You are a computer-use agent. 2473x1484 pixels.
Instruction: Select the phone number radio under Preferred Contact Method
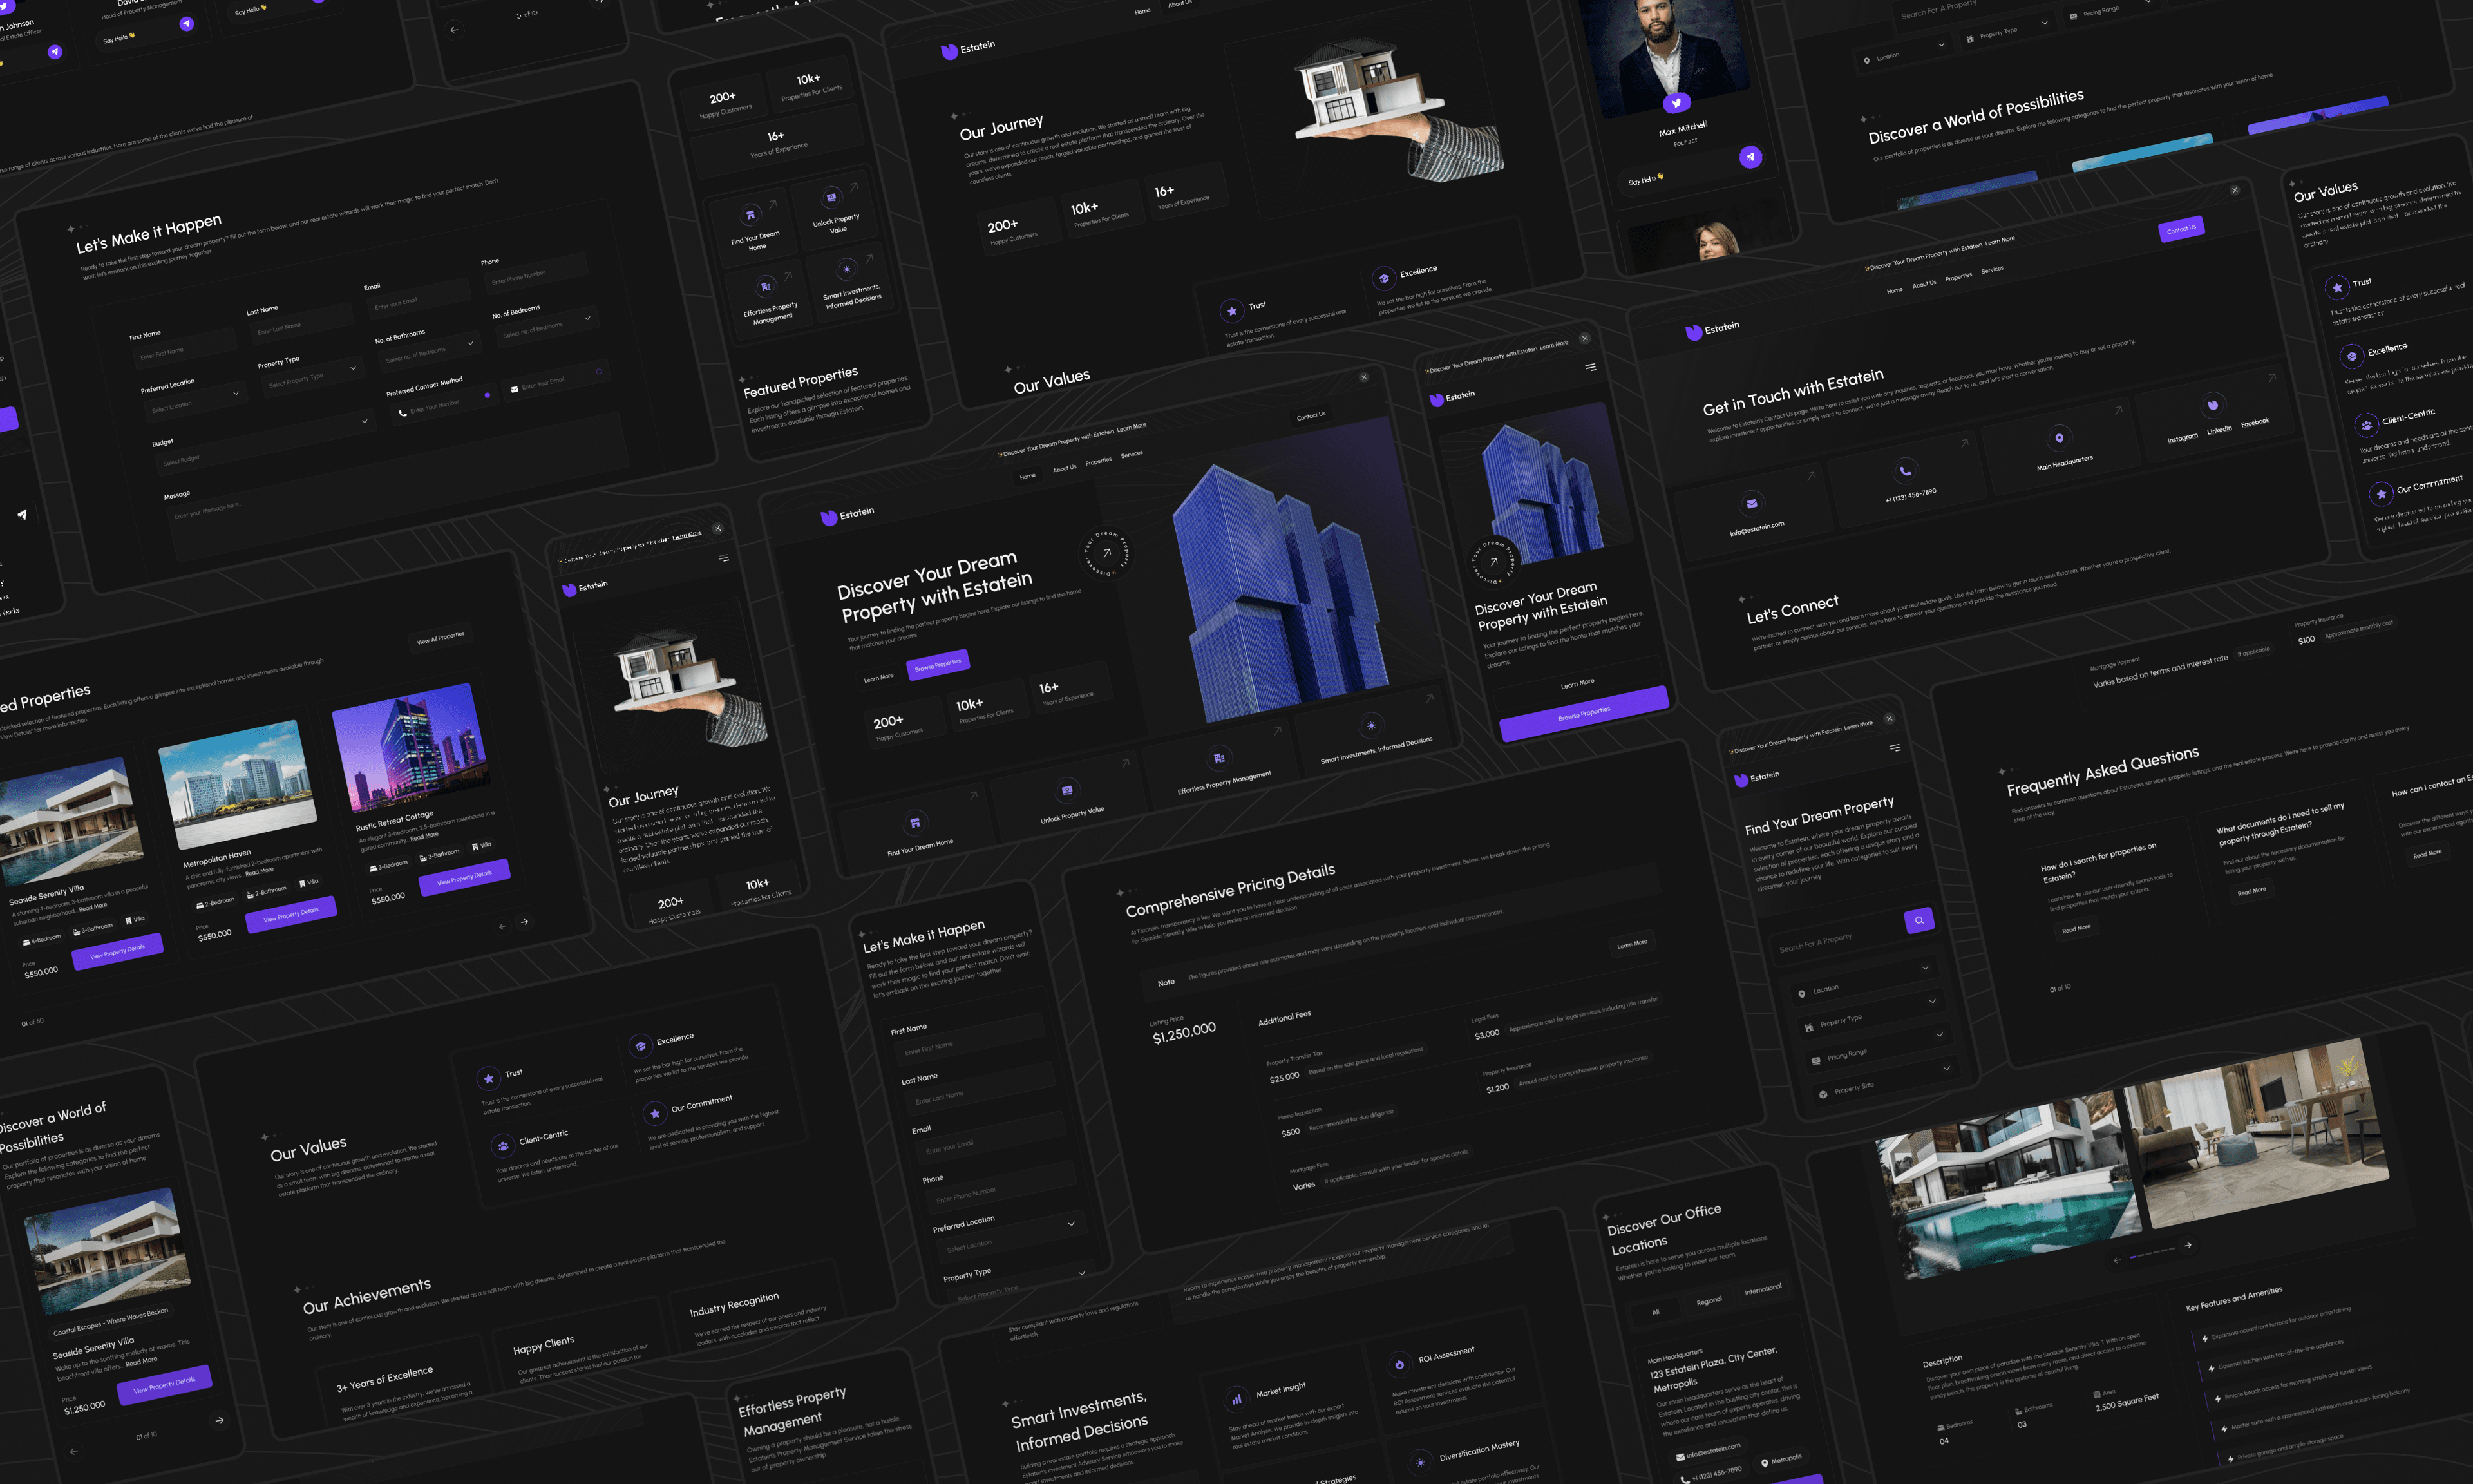pos(487,395)
